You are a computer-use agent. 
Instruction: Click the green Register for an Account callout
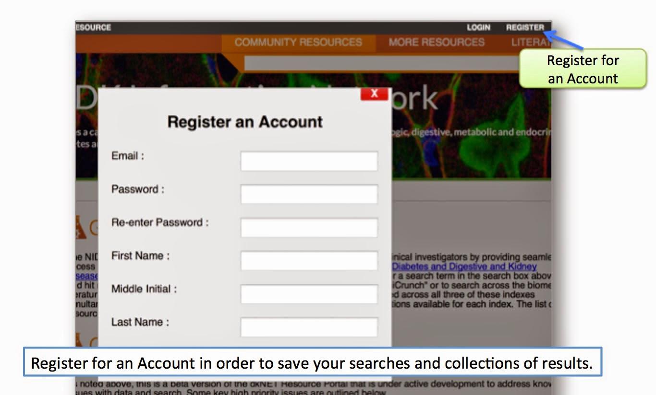[x=583, y=69]
